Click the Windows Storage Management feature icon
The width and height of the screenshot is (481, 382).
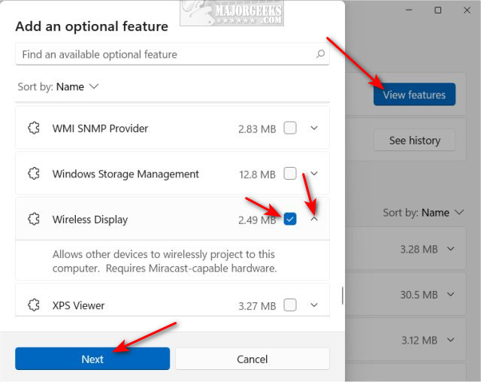pyautogui.click(x=33, y=174)
